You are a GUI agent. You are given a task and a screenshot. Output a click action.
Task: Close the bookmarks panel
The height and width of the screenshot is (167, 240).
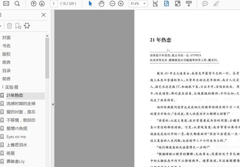point(44,15)
